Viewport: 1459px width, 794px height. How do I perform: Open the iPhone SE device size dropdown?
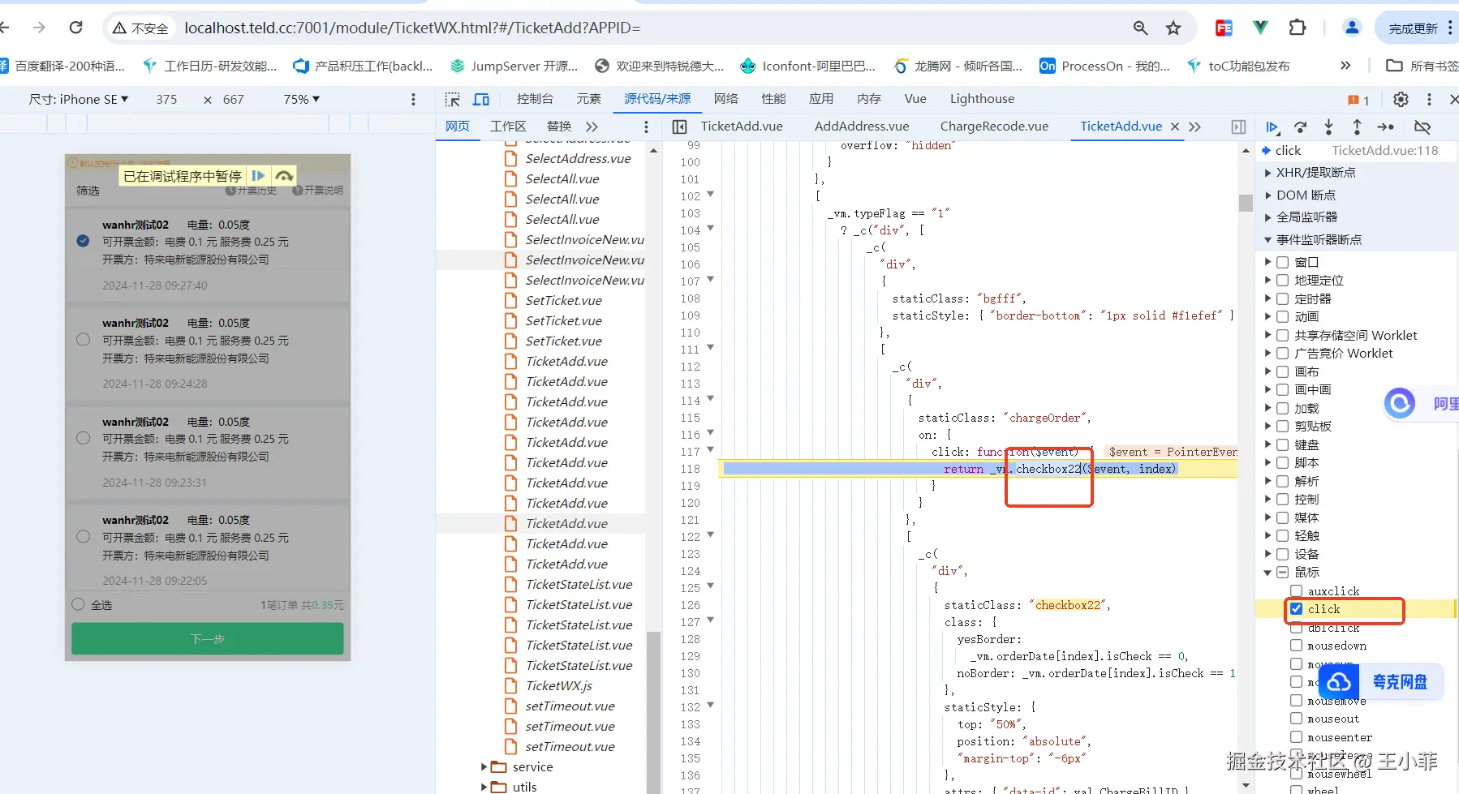coord(79,99)
